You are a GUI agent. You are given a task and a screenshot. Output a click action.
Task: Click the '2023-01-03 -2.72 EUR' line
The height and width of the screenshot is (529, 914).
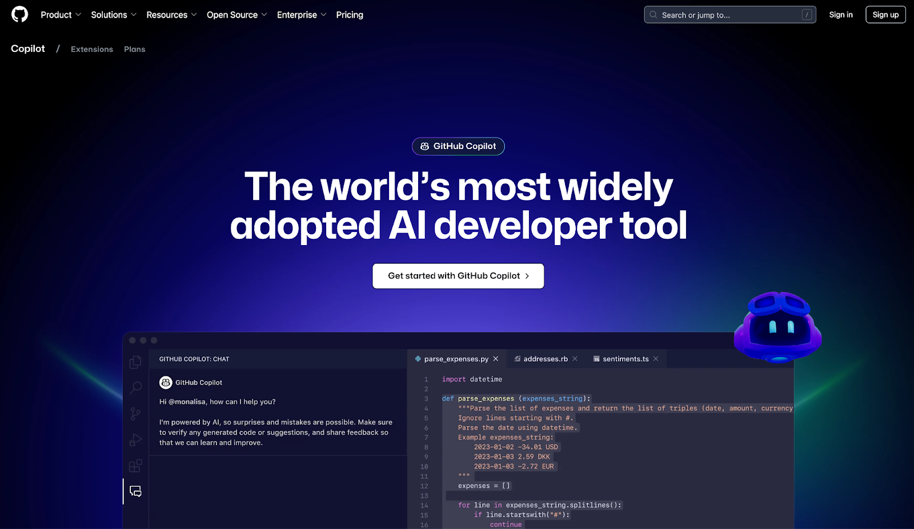tap(514, 467)
